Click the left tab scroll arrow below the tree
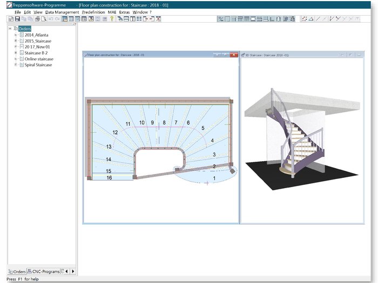This screenshot has width=378, height=283. tap(67, 271)
